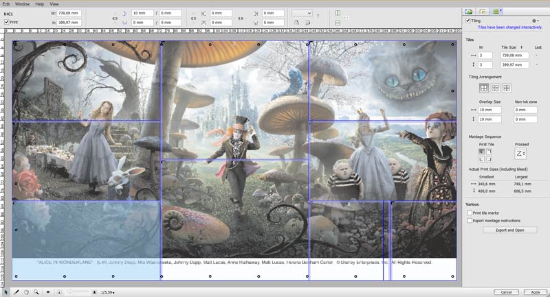Open the second crop panel tab icon
The width and height of the screenshot is (550, 297).
(x=483, y=12)
